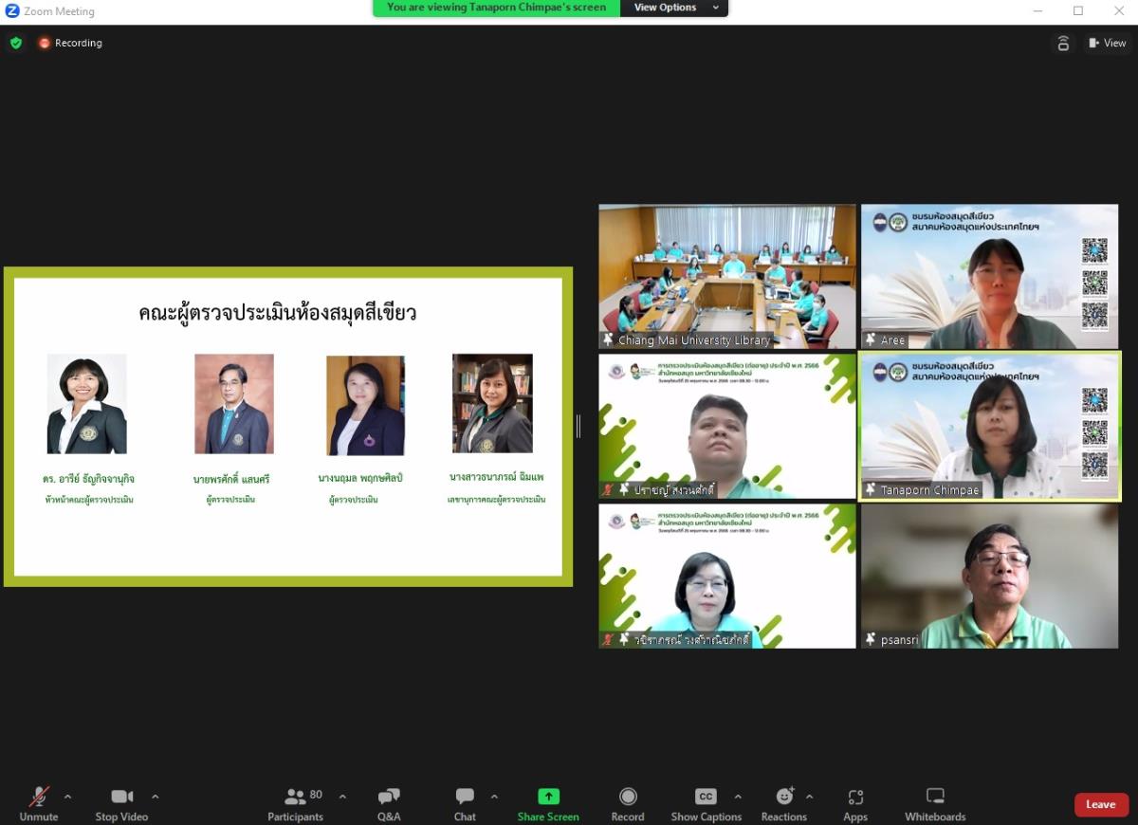Expand the Participants options caret
Viewport: 1138px width, 825px height.
click(342, 797)
